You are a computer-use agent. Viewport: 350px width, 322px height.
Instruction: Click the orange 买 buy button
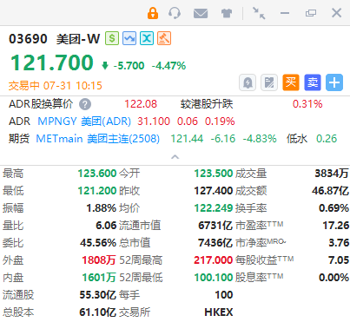coord(291,82)
